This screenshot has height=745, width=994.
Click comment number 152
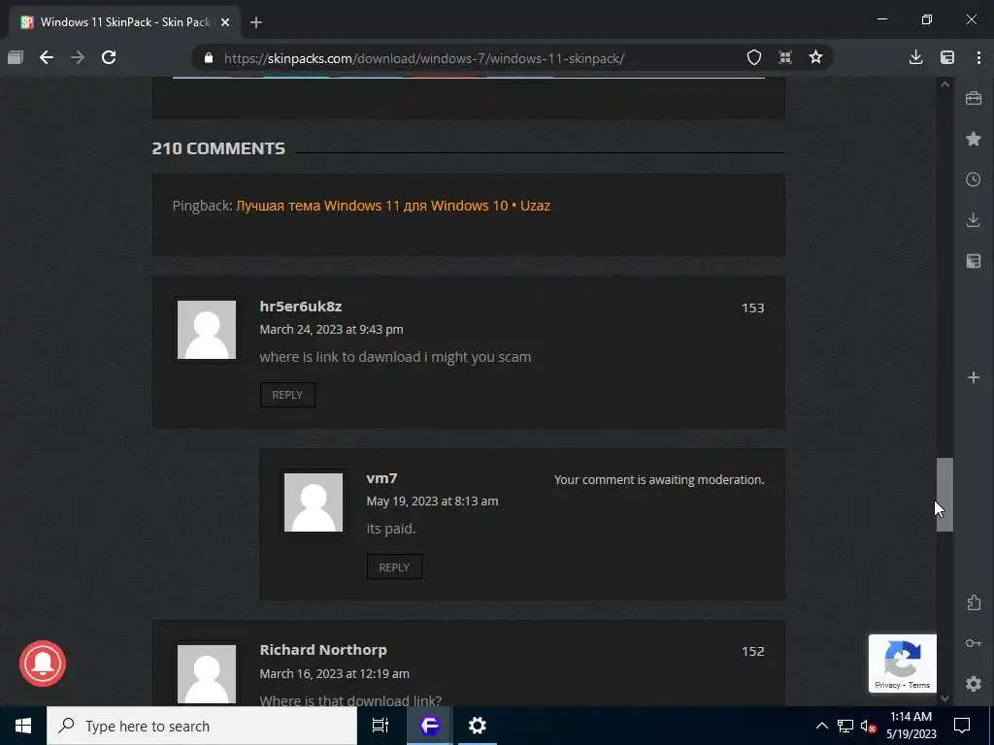(x=752, y=651)
